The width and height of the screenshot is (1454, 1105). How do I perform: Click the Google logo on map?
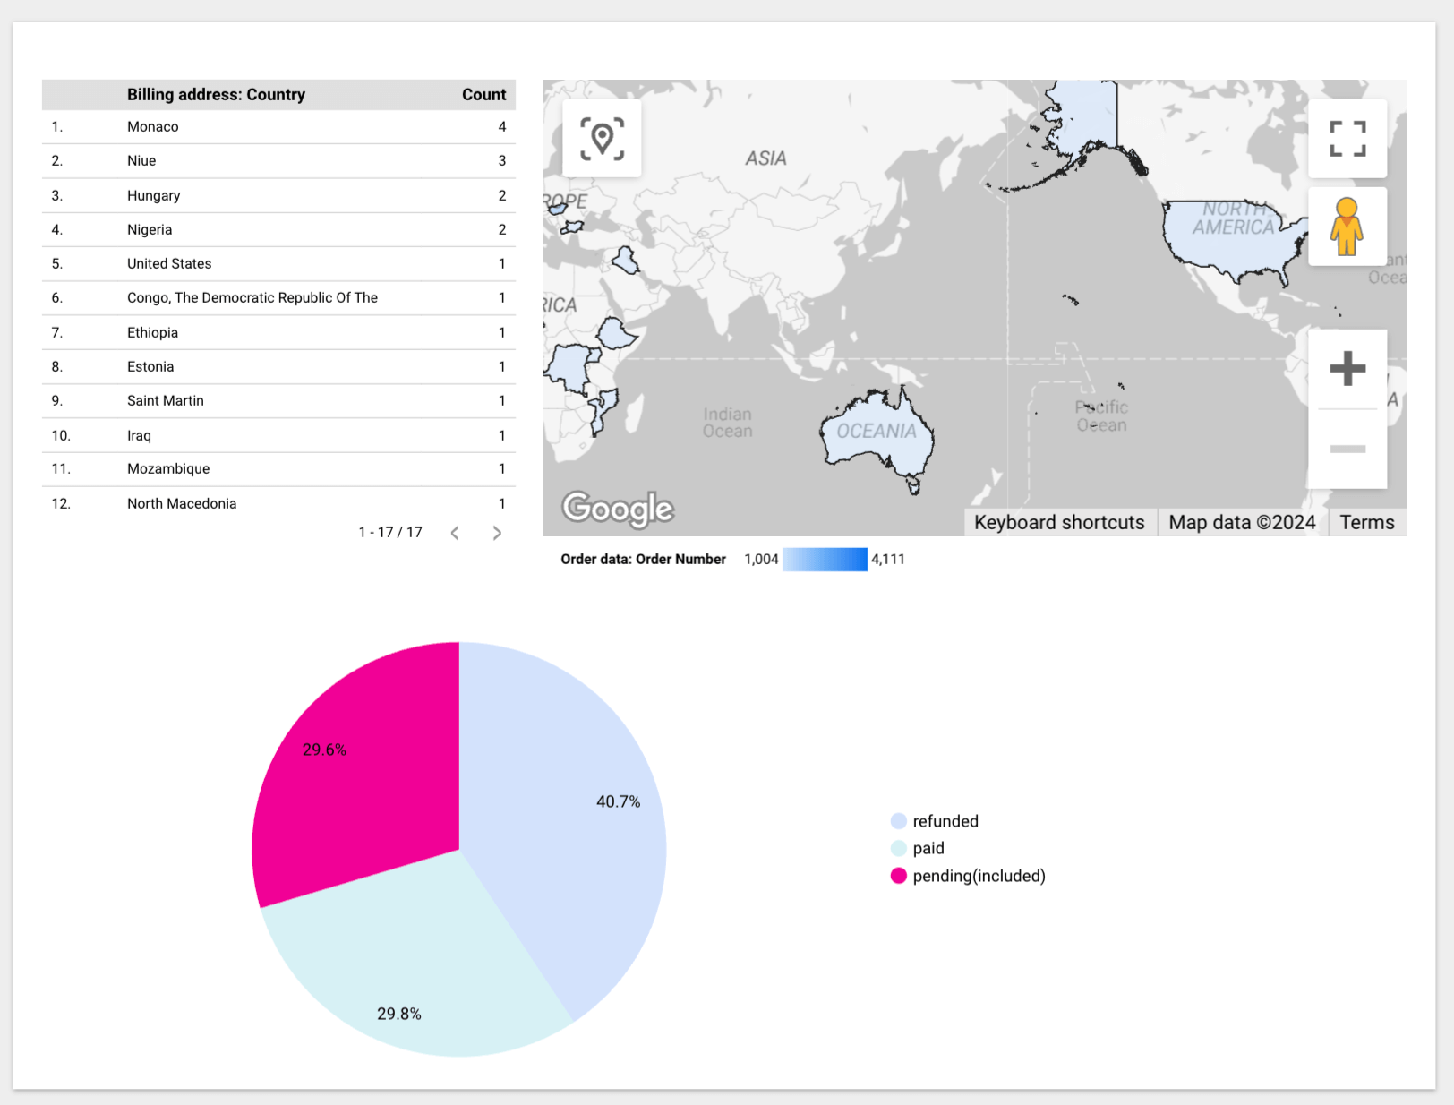[618, 509]
